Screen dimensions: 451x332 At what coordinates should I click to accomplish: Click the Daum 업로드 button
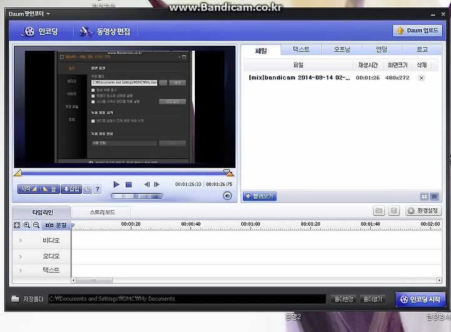[417, 31]
